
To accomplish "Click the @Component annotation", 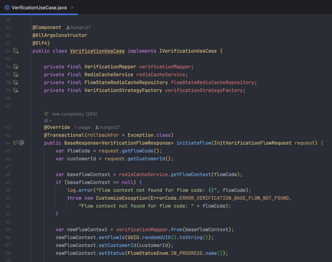I will coord(47,28).
